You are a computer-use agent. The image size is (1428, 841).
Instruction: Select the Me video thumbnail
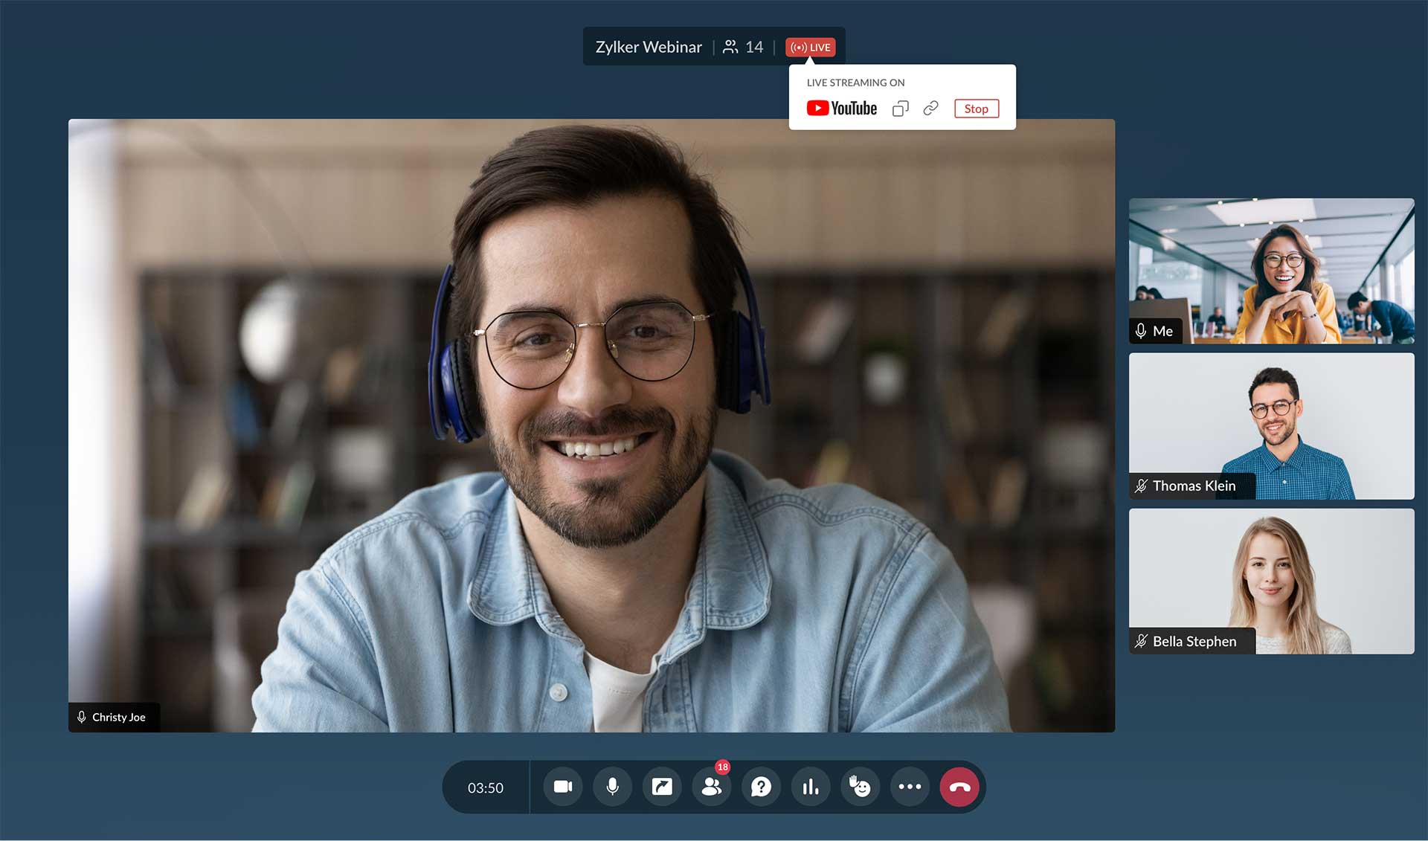coord(1271,271)
